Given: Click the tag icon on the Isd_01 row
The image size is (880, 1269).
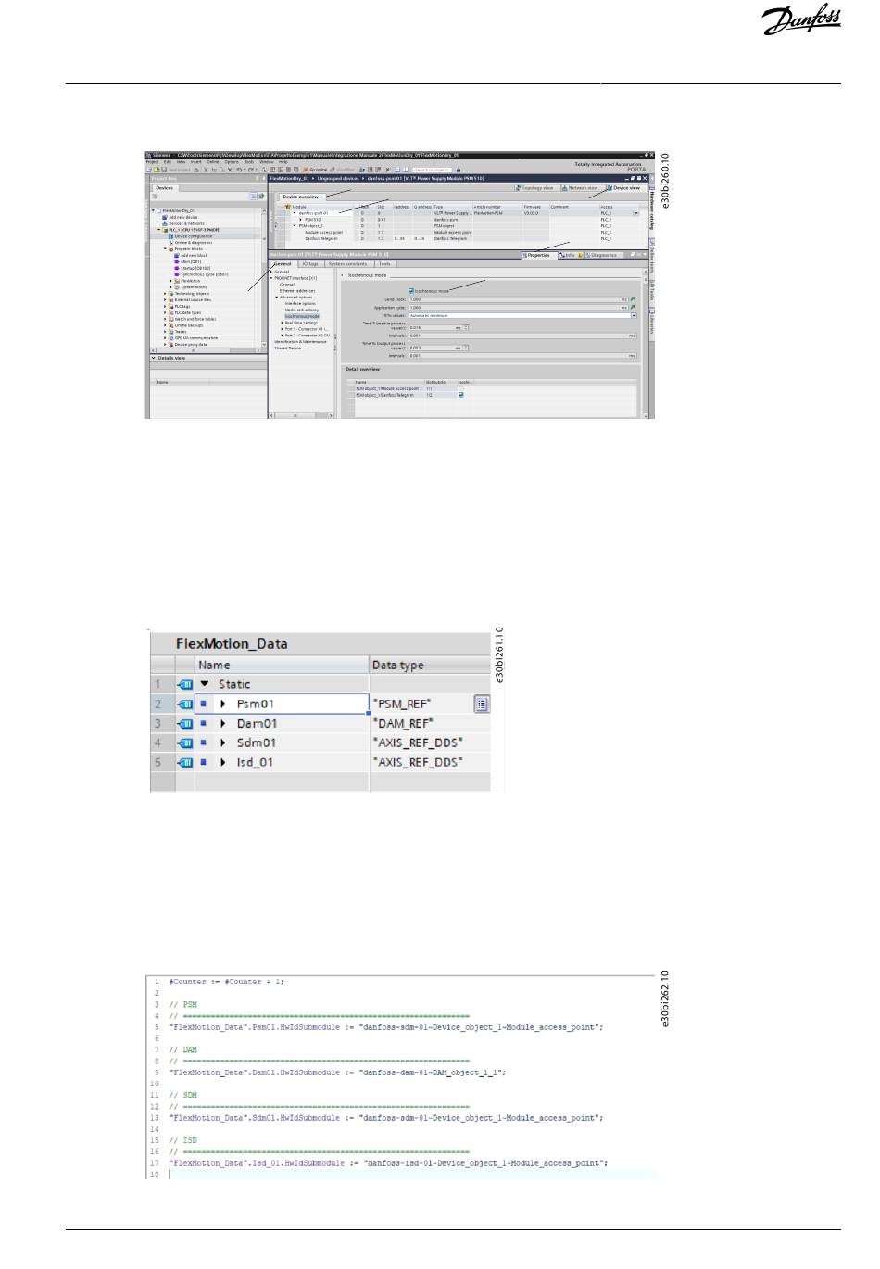Looking at the screenshot, I should tap(185, 762).
